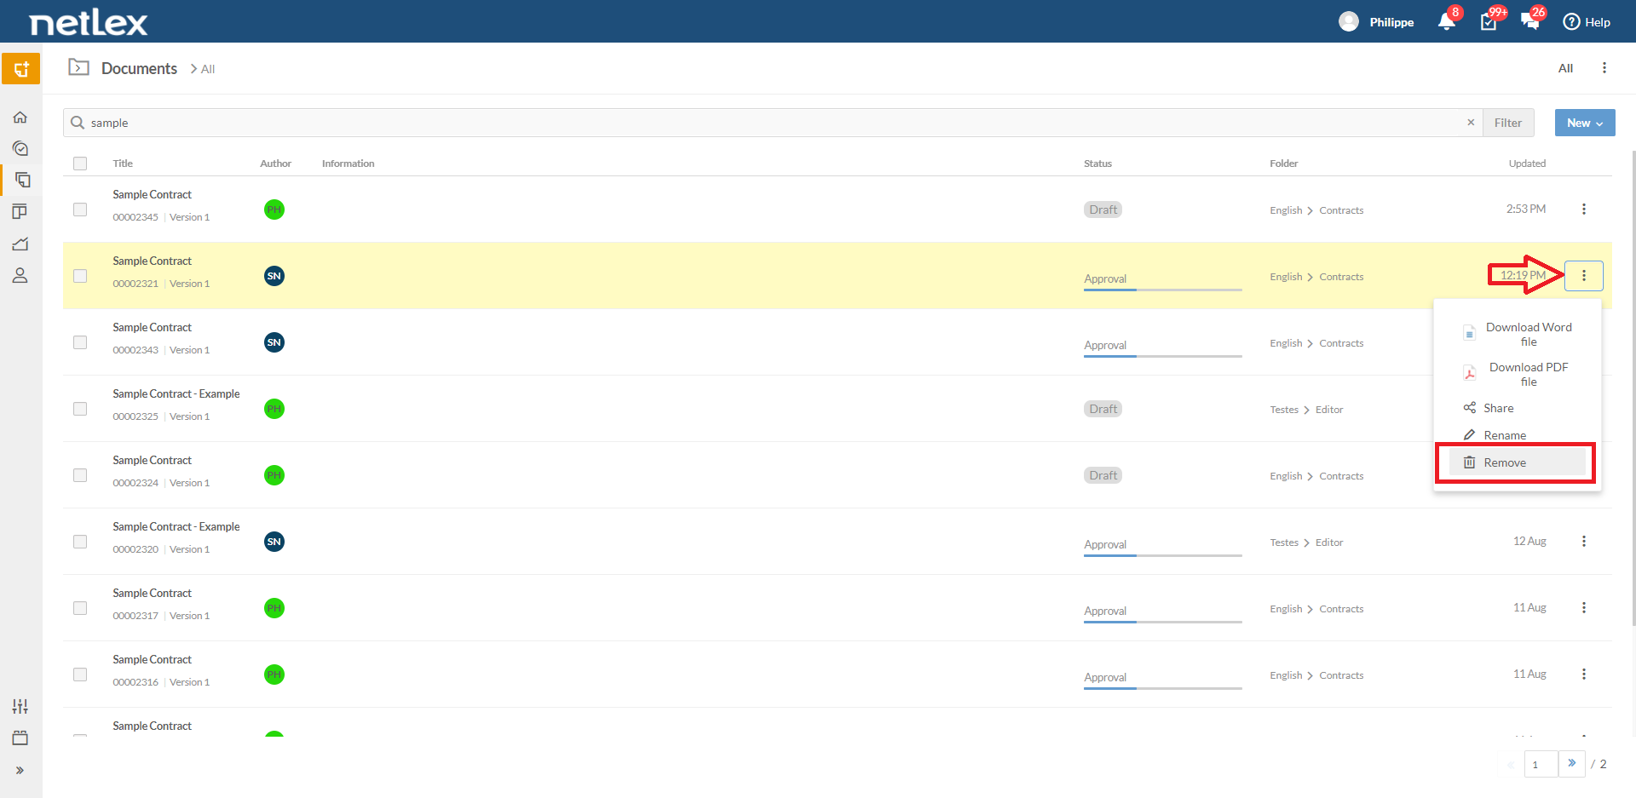Viewport: 1636px width, 798px height.
Task: Sort by the Updated column header
Action: [1527, 164]
